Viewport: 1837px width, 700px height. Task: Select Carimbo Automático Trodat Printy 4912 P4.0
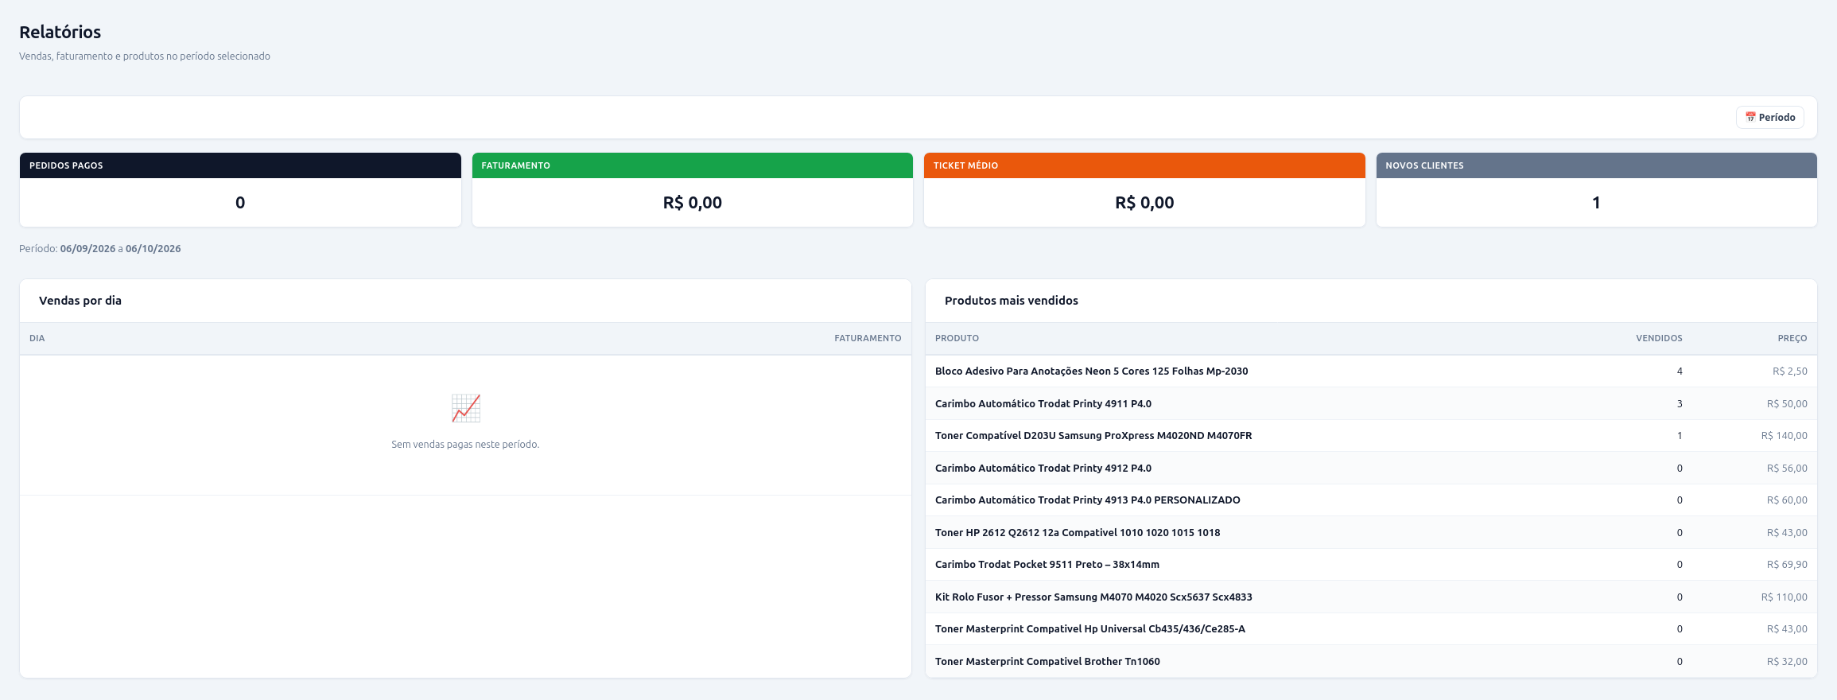(1371, 468)
